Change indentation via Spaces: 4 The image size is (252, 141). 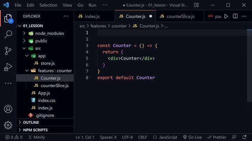(108, 137)
